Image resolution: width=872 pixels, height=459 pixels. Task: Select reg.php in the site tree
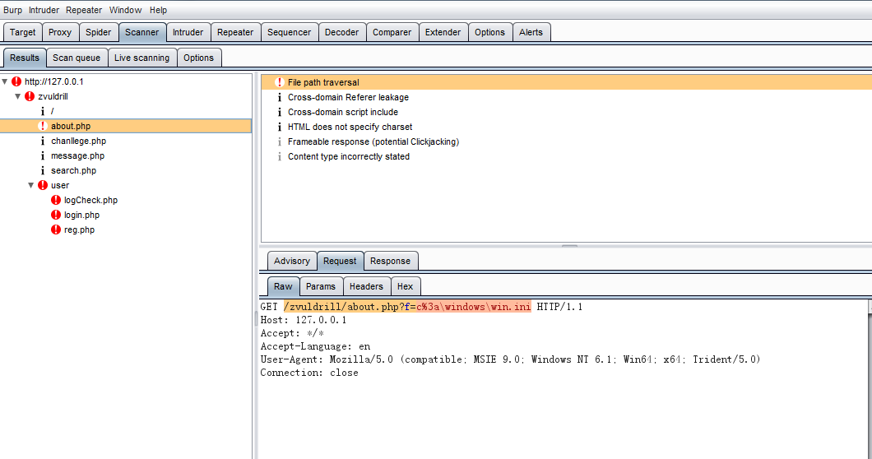pos(79,229)
